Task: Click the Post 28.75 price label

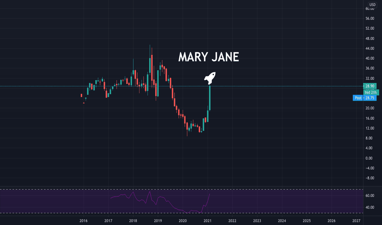Action: (365, 98)
